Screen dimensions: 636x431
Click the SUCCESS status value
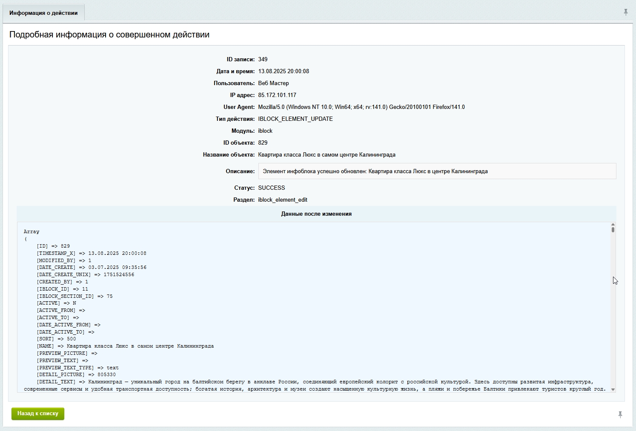(x=272, y=188)
